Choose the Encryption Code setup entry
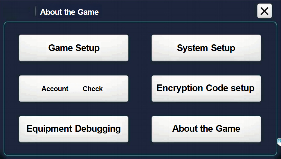The width and height of the screenshot is (281, 159). coord(206,88)
